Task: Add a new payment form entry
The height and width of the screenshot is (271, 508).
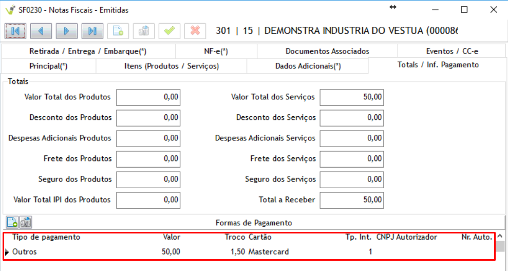Action: pyautogui.click(x=12, y=222)
